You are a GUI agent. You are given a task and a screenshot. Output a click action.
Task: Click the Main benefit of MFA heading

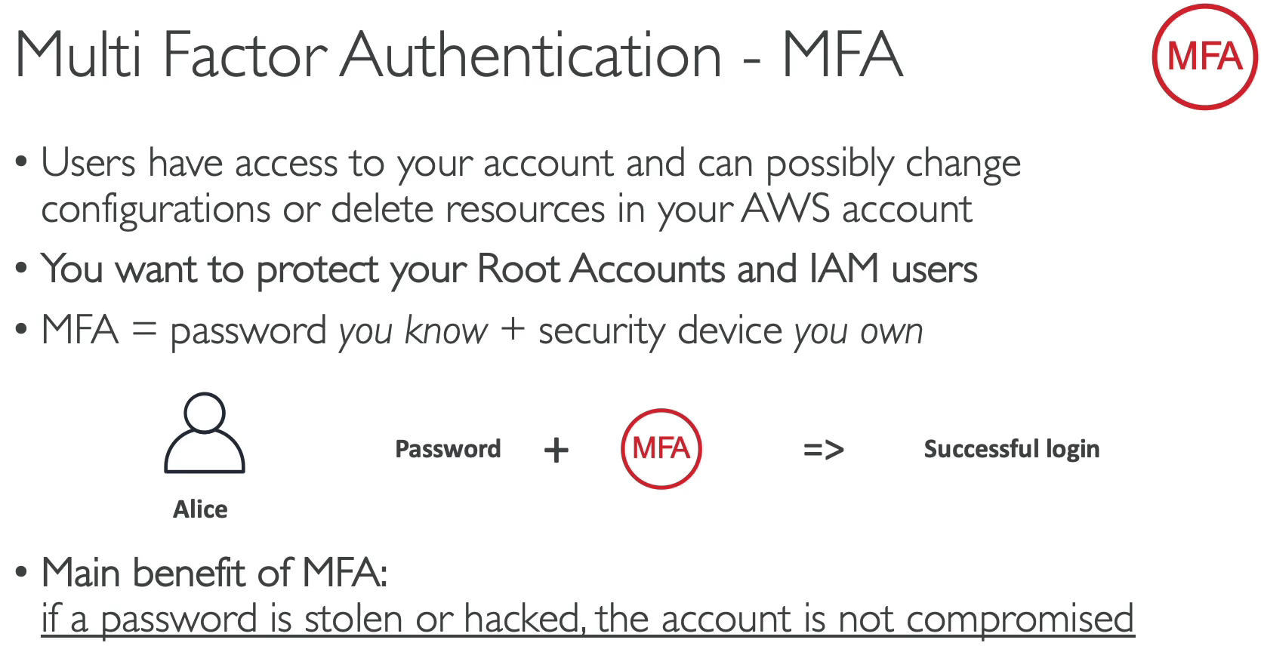tap(214, 572)
